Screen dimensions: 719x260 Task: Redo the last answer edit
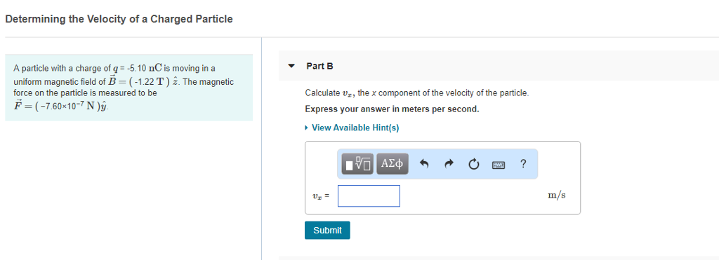click(449, 164)
